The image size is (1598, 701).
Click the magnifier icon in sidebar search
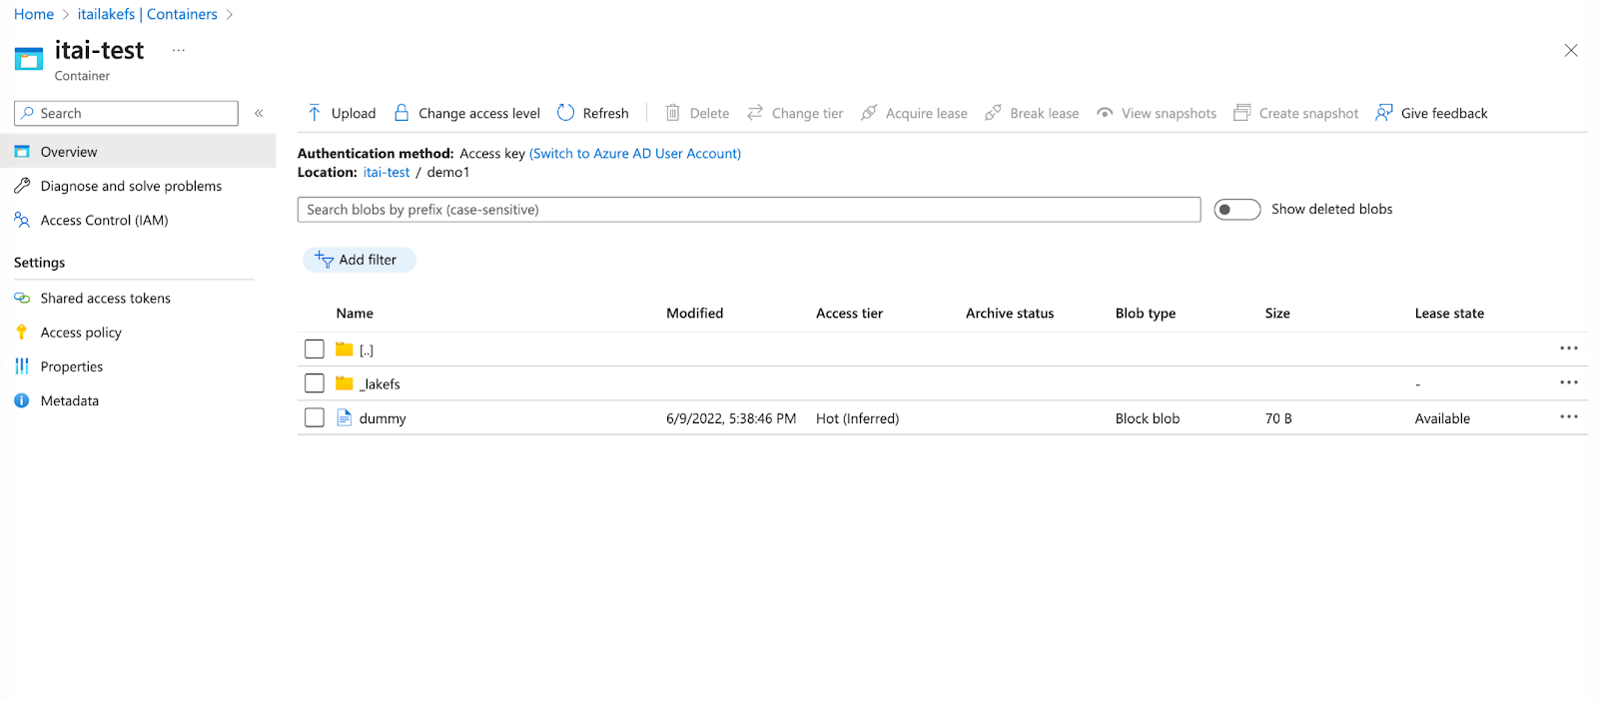[x=28, y=113]
